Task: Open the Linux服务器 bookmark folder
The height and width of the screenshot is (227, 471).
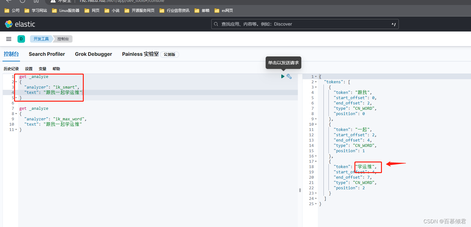Action: click(66, 11)
